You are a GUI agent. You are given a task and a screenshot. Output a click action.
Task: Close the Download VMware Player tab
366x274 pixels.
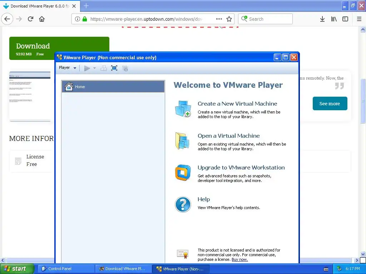tap(74, 6)
